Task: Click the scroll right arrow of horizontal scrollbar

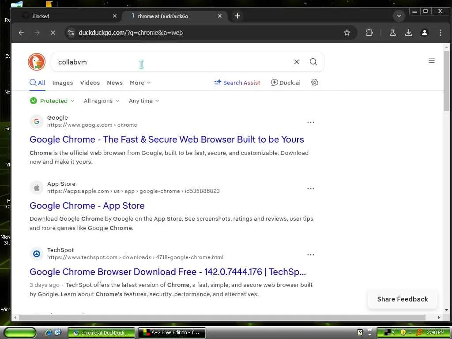Action: point(439,318)
